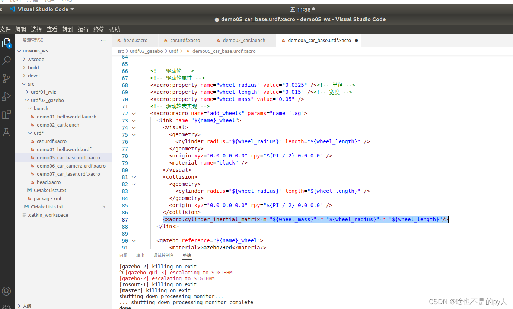The height and width of the screenshot is (309, 513).
Task: Open the Search activity bar icon
Action: [7, 61]
